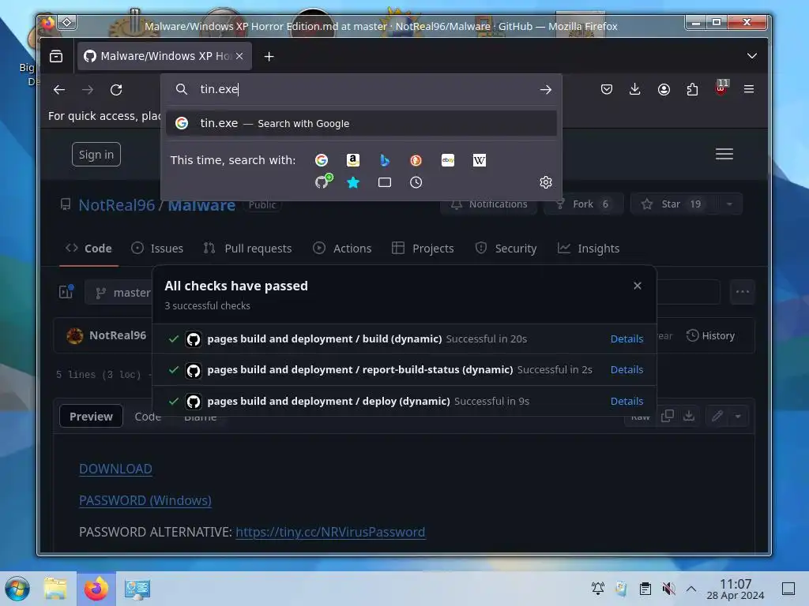Select the tin.exe Search with Google suggestion

coord(361,123)
